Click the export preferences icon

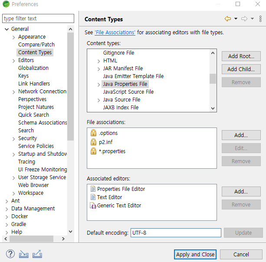(x=37, y=254)
